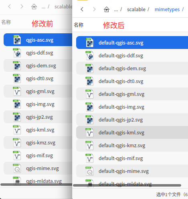Select file name qgis-dt0.svg
Screen dimensions: 188x199
[40, 79]
